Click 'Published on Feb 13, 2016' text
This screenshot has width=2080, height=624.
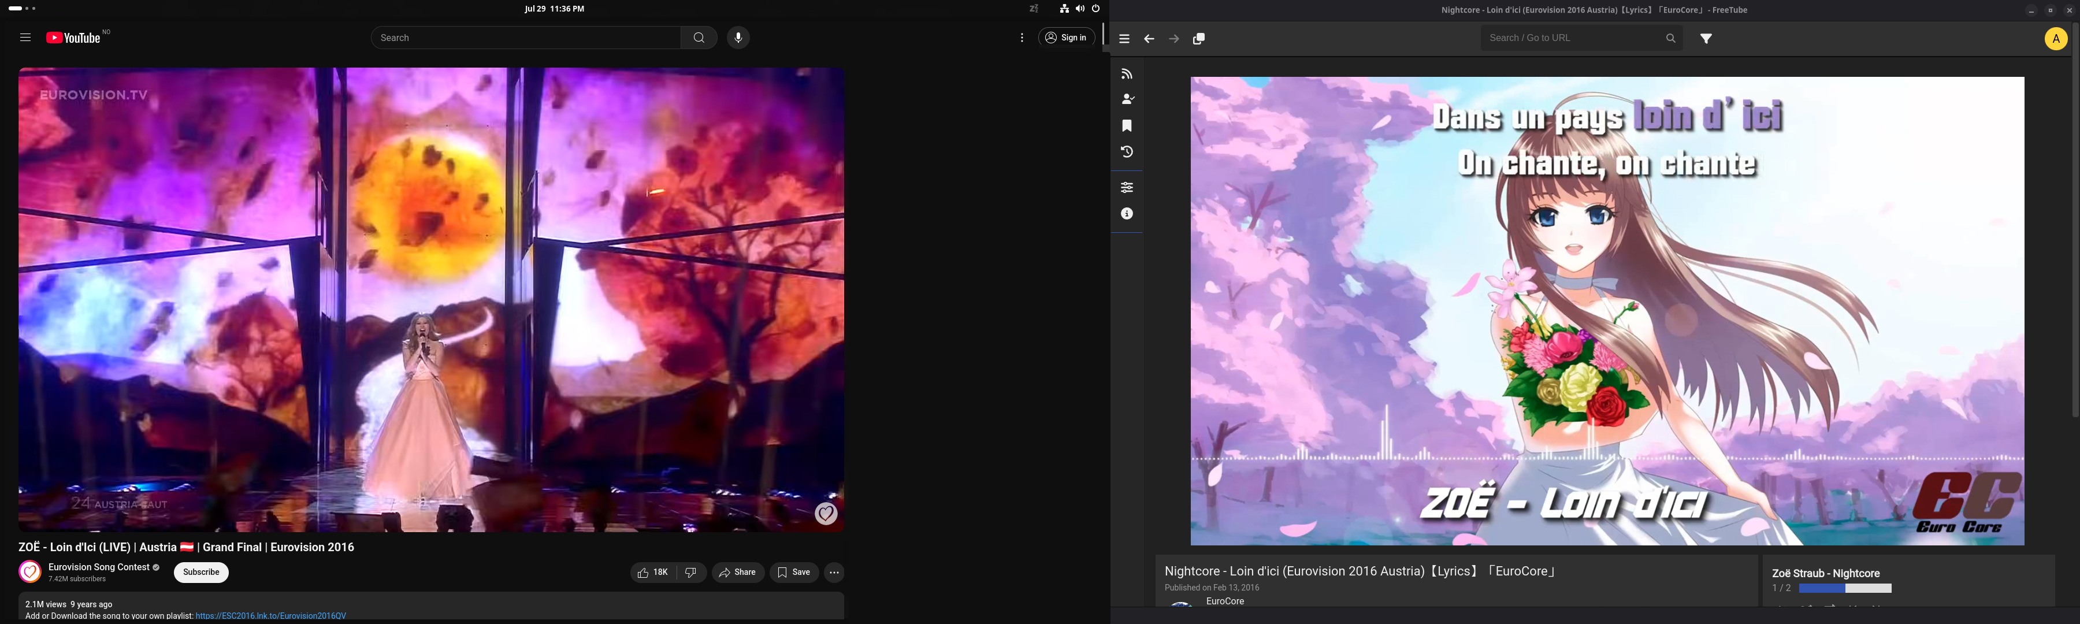[1211, 588]
